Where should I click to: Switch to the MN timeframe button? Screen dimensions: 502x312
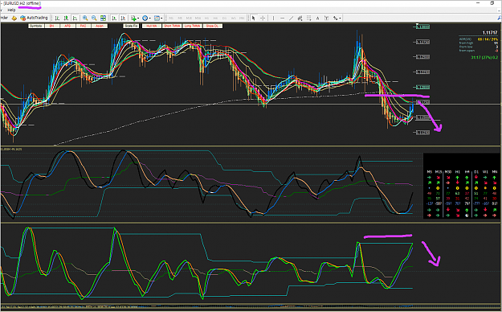pos(242,18)
